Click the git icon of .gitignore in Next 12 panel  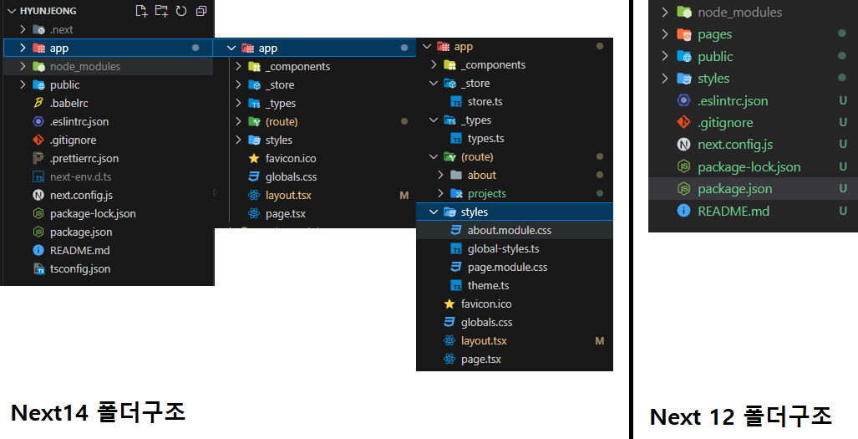point(684,123)
